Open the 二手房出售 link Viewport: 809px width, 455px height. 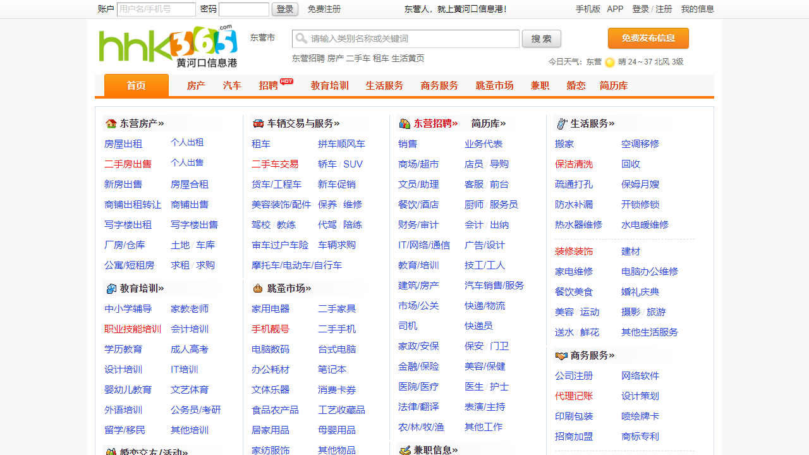(x=128, y=164)
